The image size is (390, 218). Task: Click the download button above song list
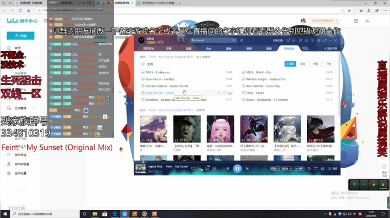(328, 64)
